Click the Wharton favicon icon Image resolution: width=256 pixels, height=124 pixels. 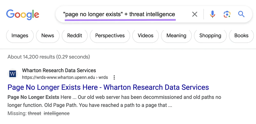point(12,74)
